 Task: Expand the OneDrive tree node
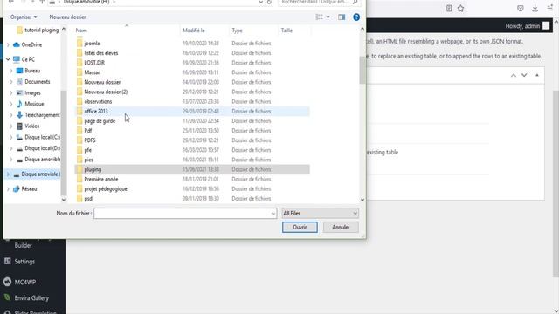pos(8,44)
